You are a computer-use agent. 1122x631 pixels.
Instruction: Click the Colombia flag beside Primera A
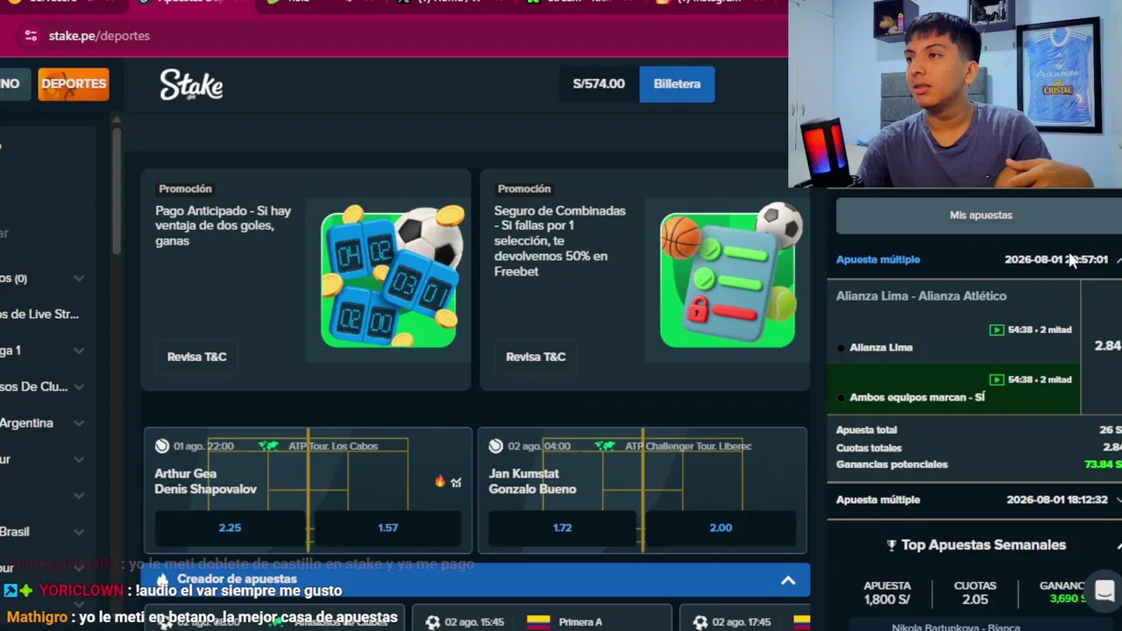(x=538, y=622)
